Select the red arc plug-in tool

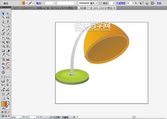(x=8, y=64)
